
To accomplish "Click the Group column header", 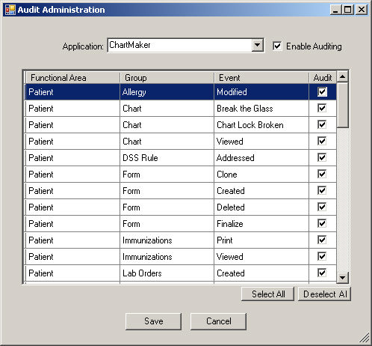I will [x=167, y=78].
